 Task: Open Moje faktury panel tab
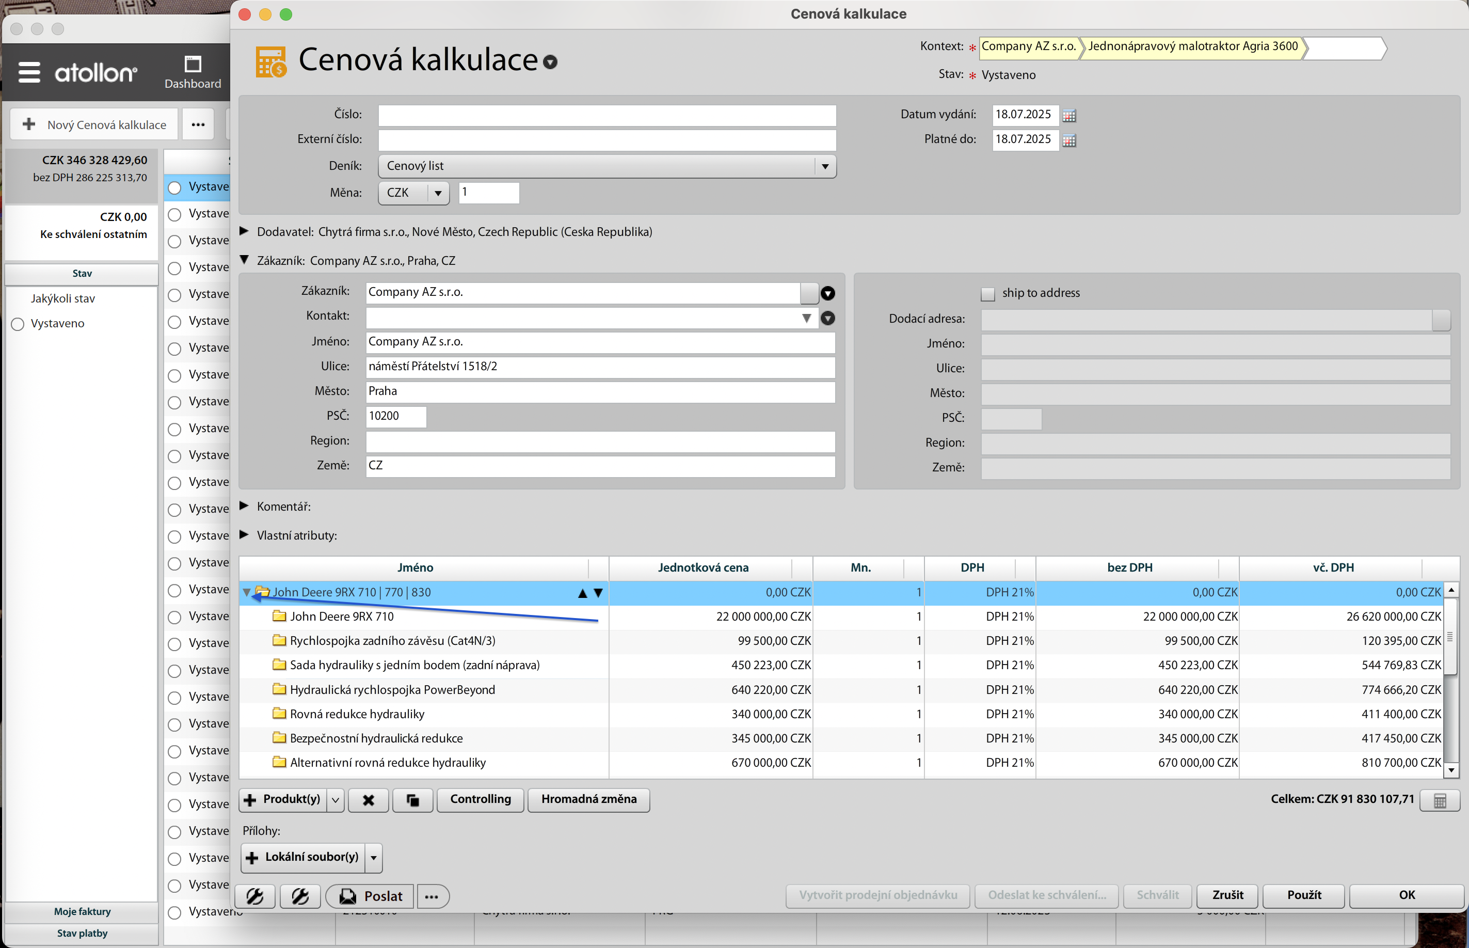[x=82, y=912]
